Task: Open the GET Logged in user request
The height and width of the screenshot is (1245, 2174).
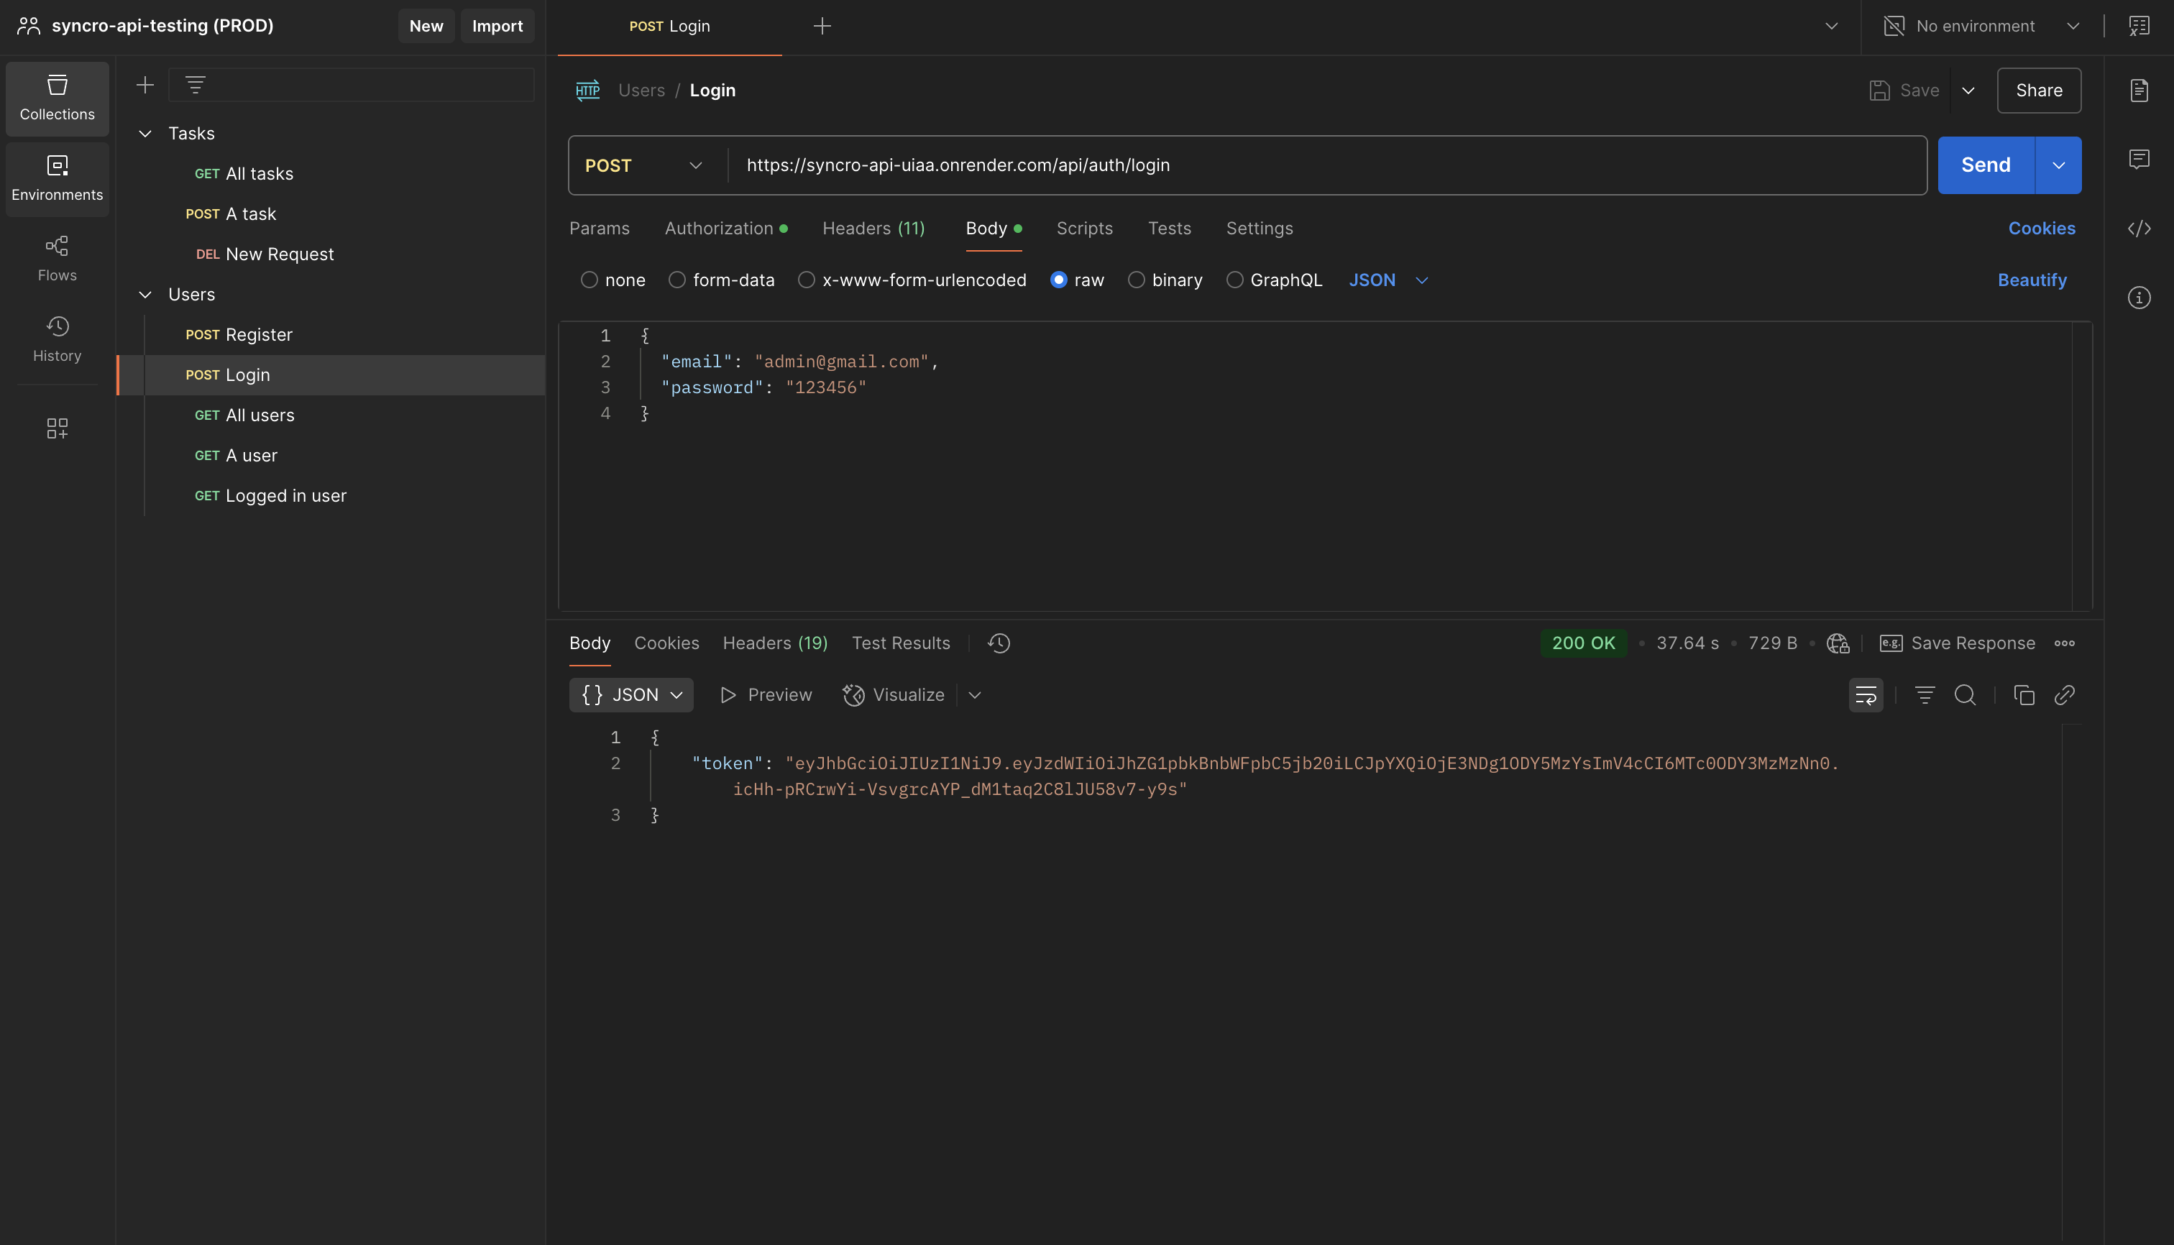Action: [331, 496]
